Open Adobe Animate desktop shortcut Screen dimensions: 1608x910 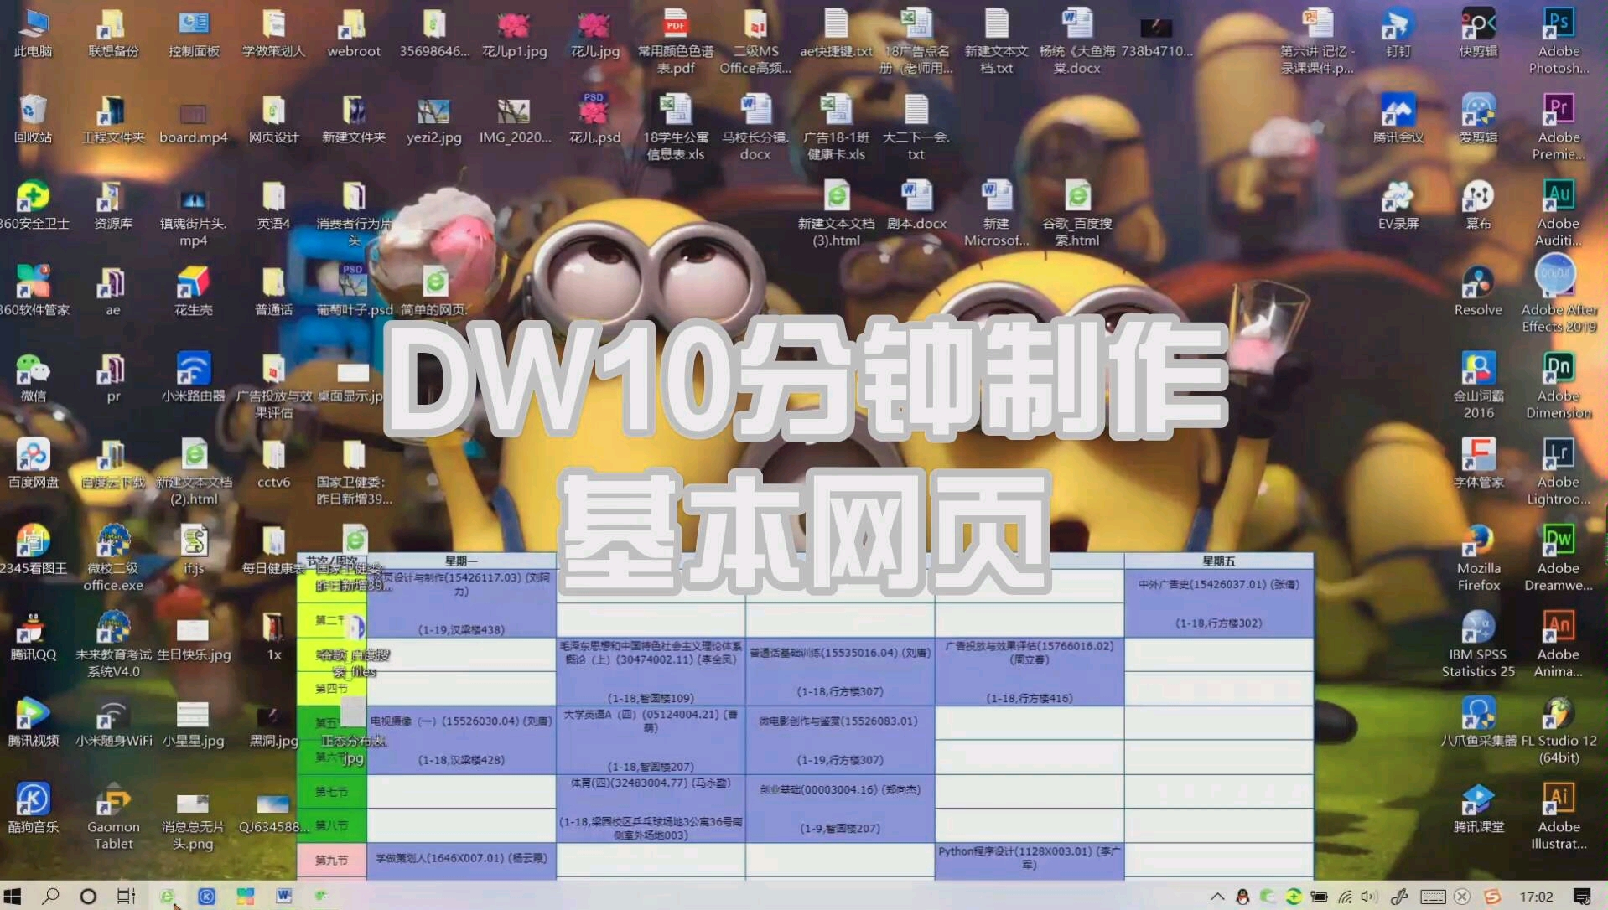tap(1559, 644)
